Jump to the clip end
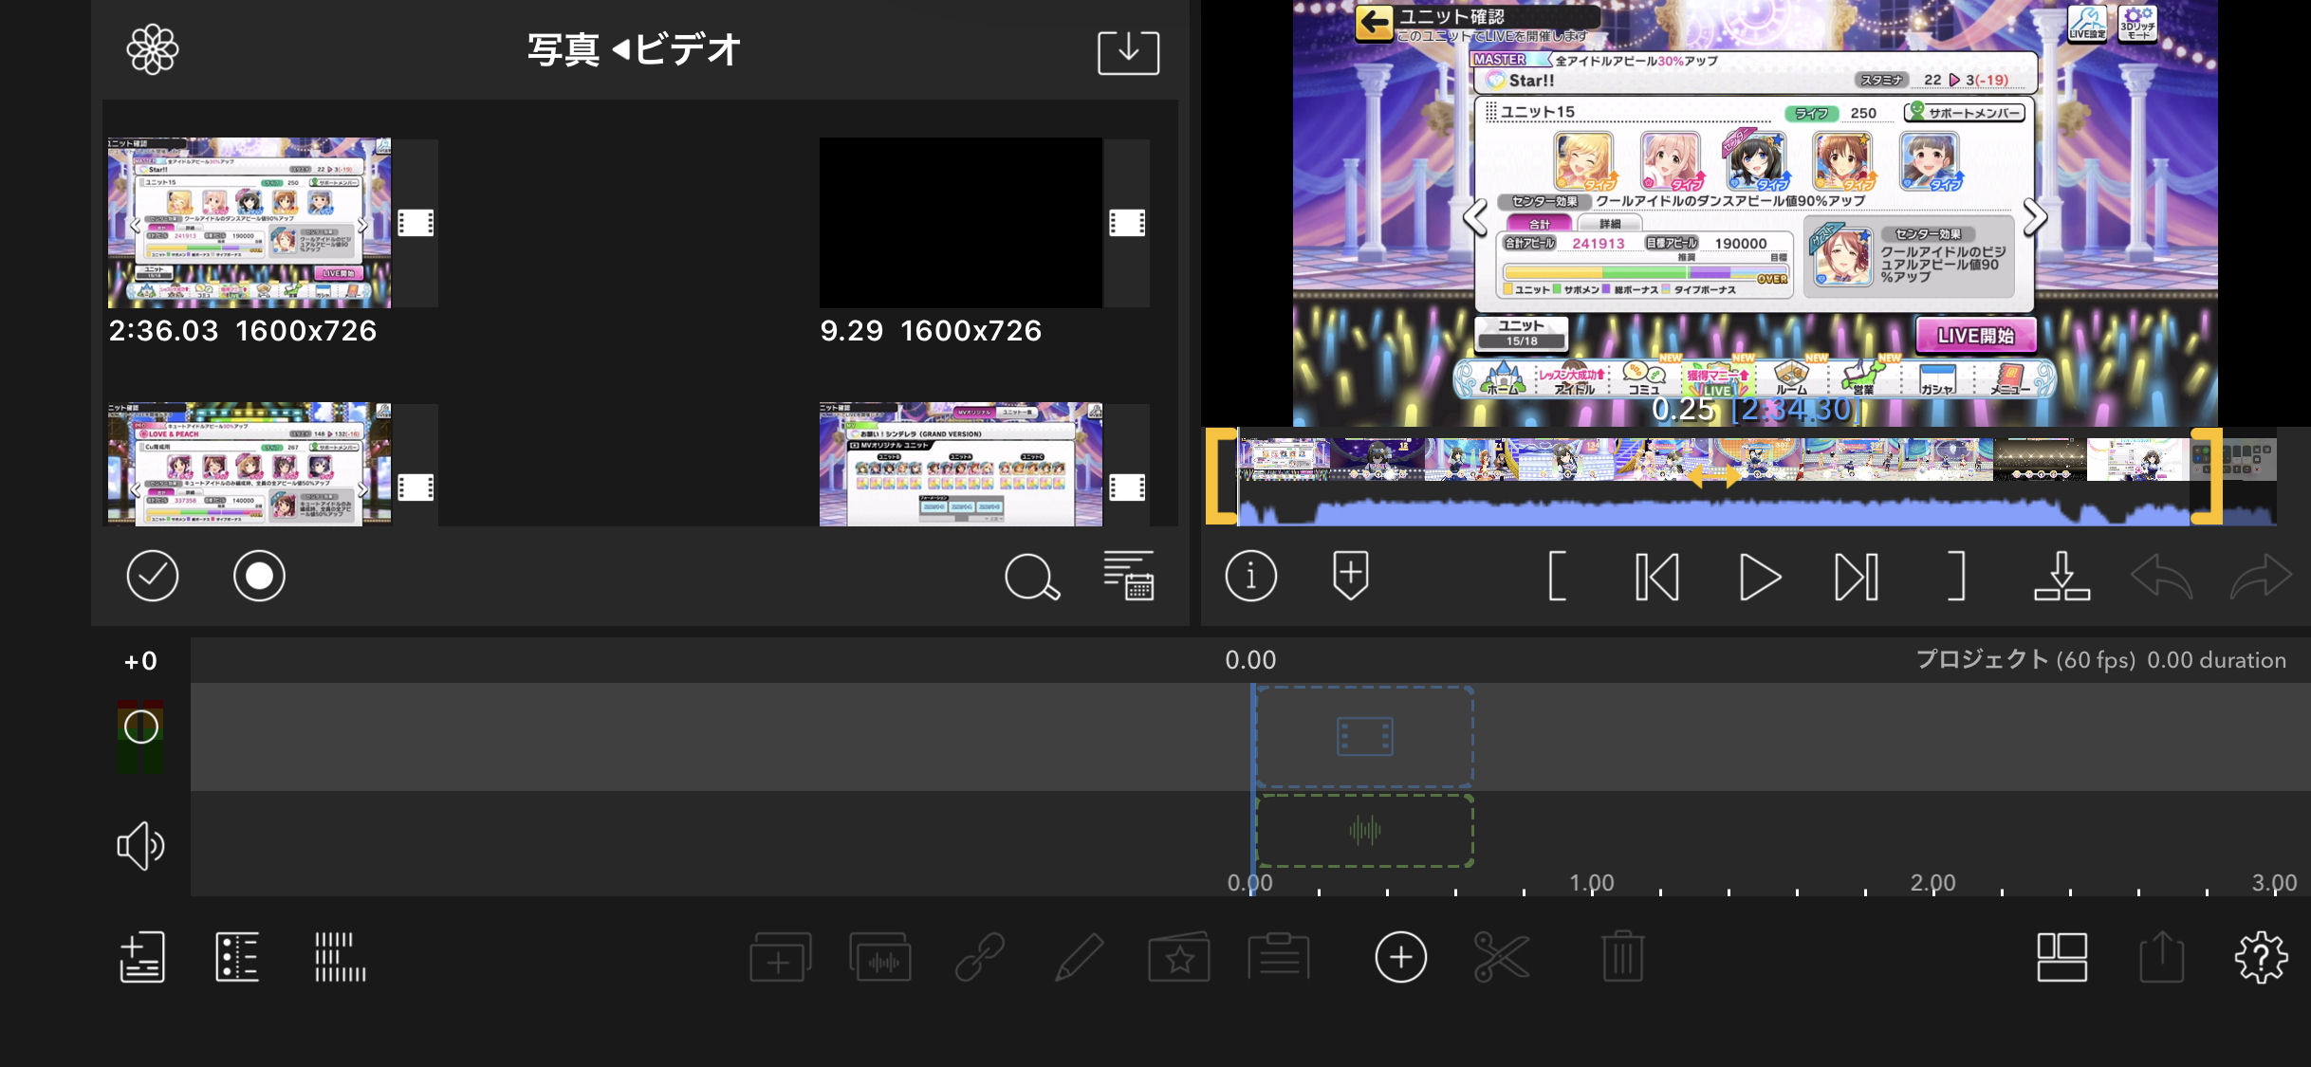The height and width of the screenshot is (1067, 2311). 1857,577
